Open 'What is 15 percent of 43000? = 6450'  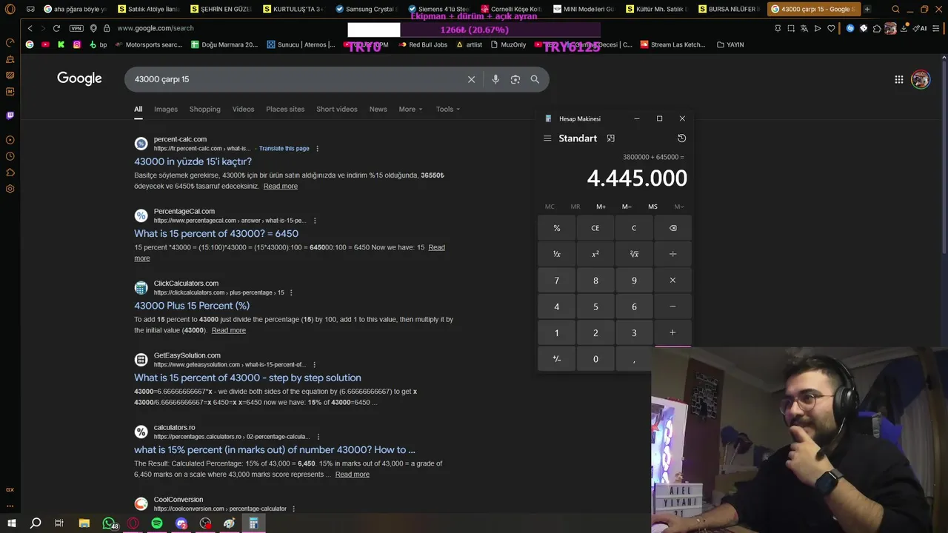(216, 233)
